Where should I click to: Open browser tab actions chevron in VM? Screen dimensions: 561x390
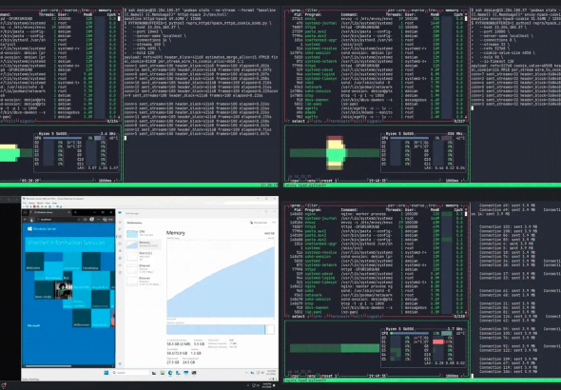click(25, 212)
